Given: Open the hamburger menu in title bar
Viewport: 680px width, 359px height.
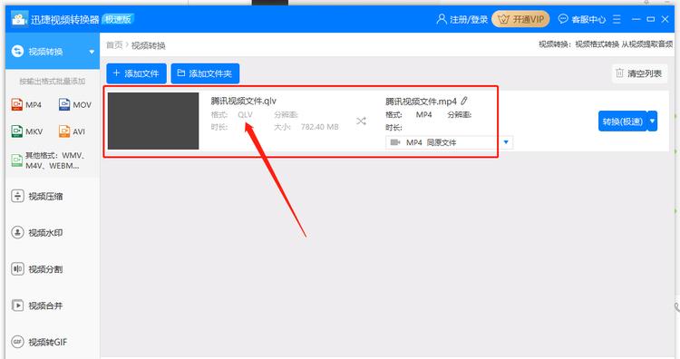Looking at the screenshot, I should [617, 19].
